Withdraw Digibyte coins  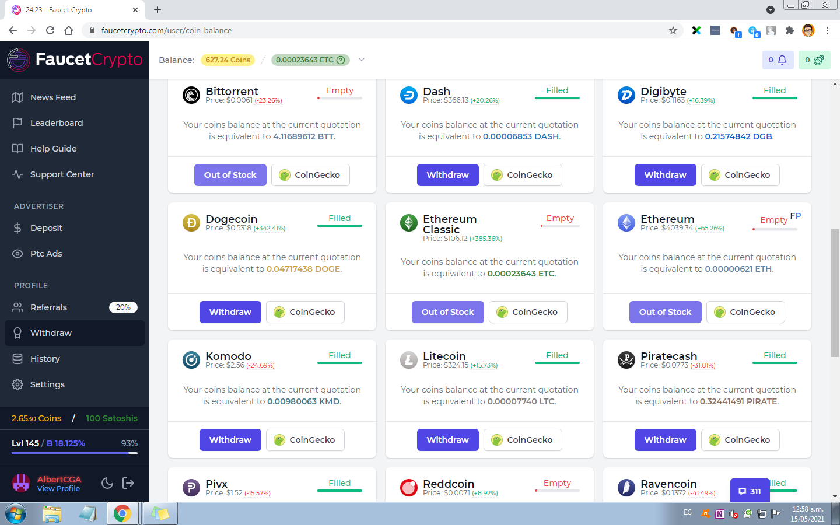point(666,175)
